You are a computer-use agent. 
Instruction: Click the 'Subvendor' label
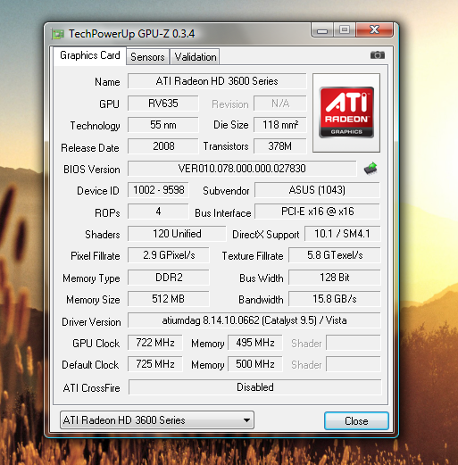(226, 191)
